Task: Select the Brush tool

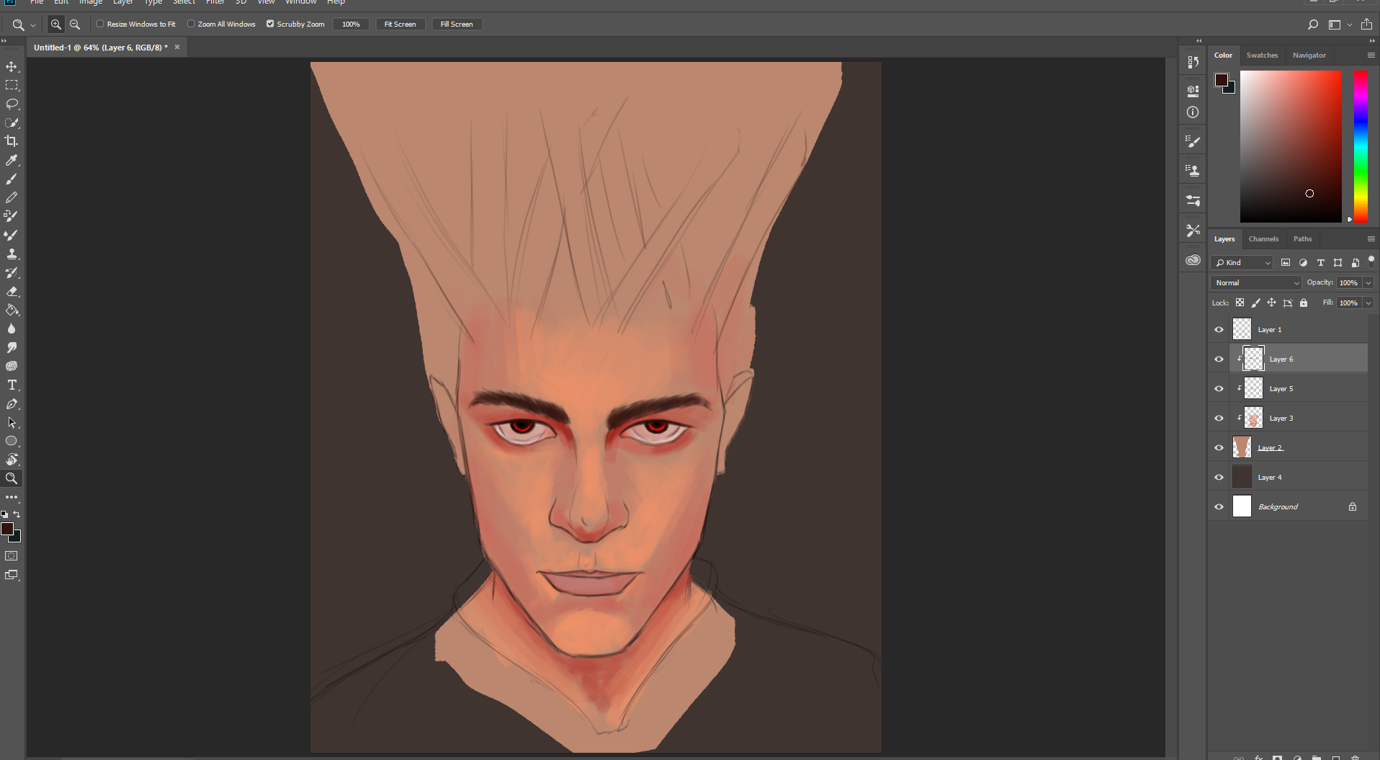Action: click(12, 179)
